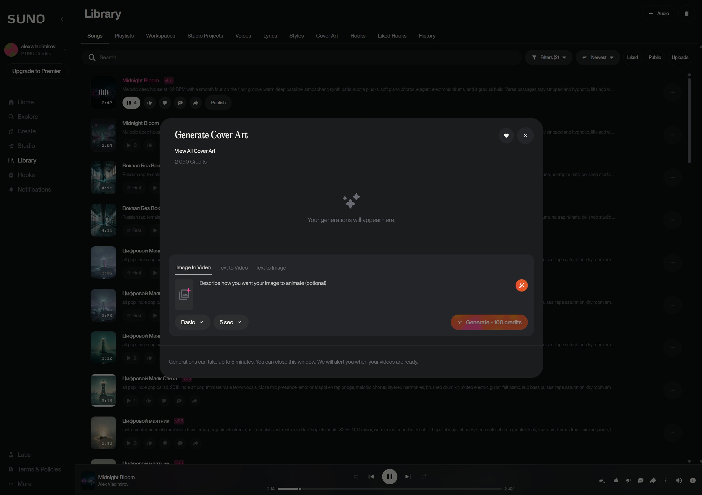Expand the Filters (2) dropdown
This screenshot has height=495, width=702.
tap(549, 57)
